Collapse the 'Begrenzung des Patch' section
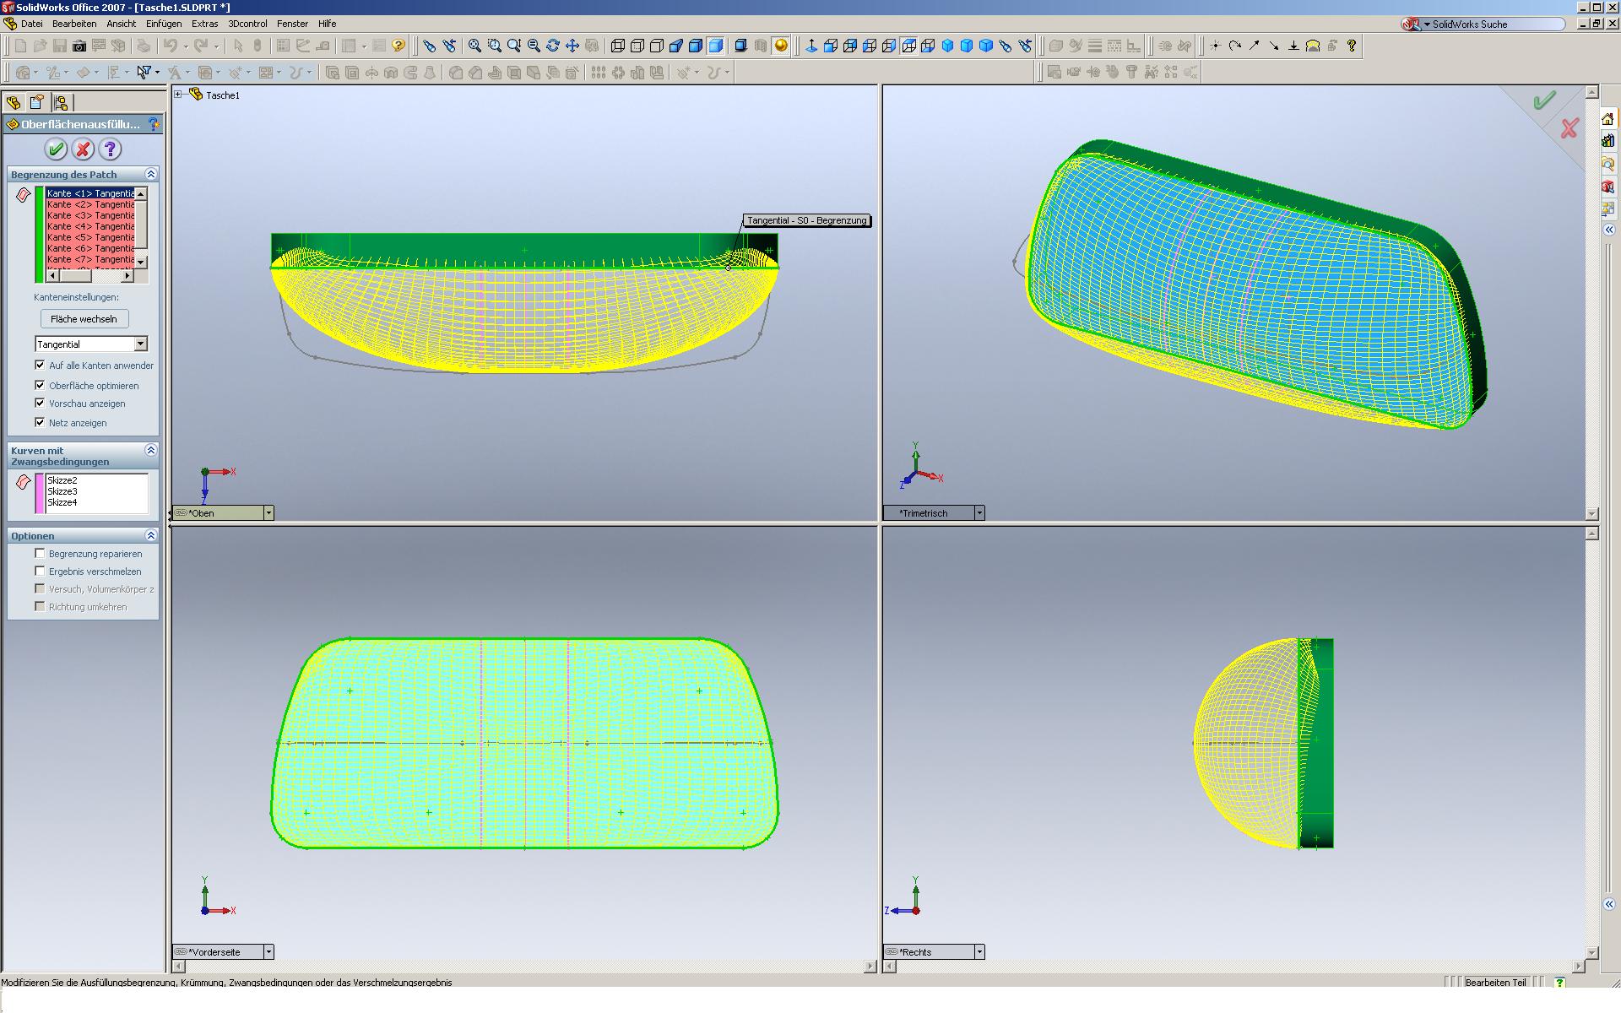The height and width of the screenshot is (1013, 1621). tap(151, 174)
